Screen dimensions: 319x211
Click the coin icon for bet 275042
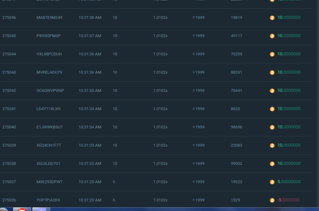click(x=272, y=91)
